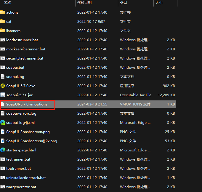The image size is (202, 192).
Task: Click the date 2022-10-17 9:07
Action: click(91, 22)
